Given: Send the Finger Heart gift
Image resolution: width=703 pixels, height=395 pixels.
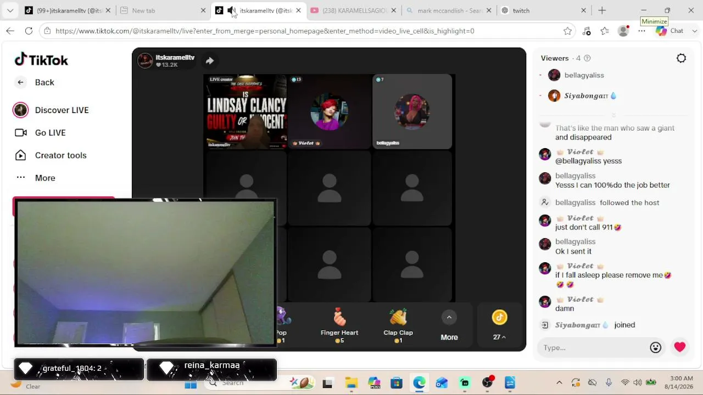Looking at the screenshot, I should [x=339, y=325].
